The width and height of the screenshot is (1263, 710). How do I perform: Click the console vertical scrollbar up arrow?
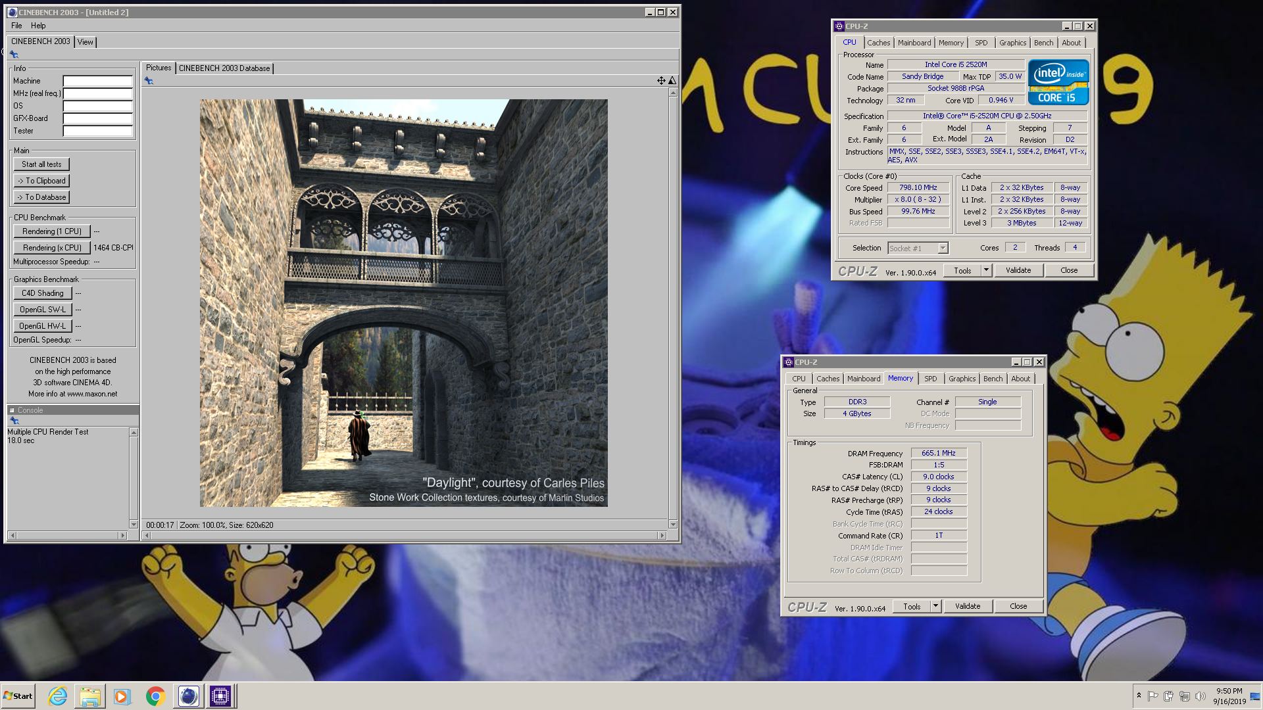coord(134,433)
